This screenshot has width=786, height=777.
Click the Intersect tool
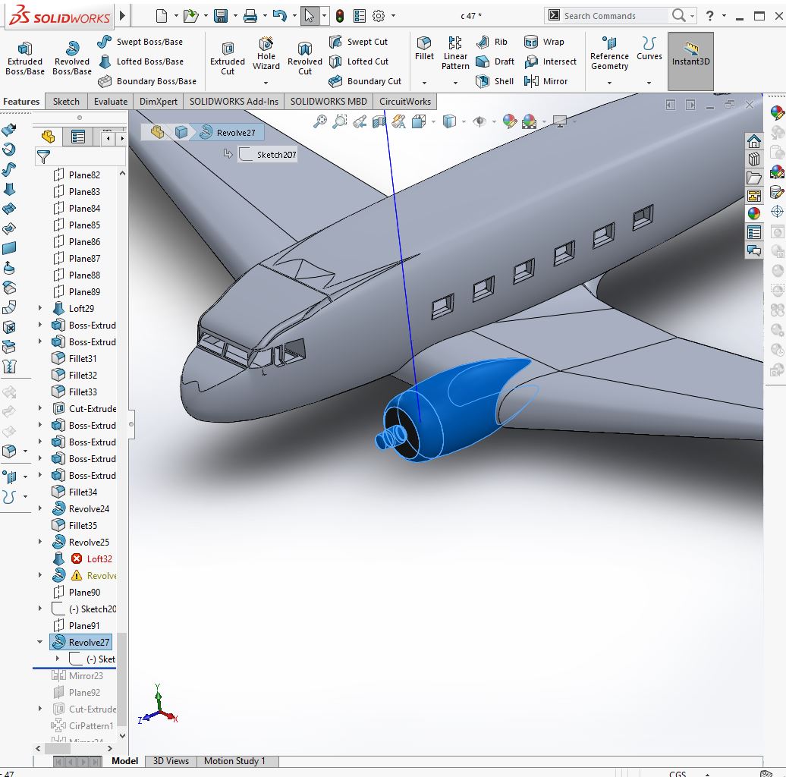pyautogui.click(x=550, y=61)
